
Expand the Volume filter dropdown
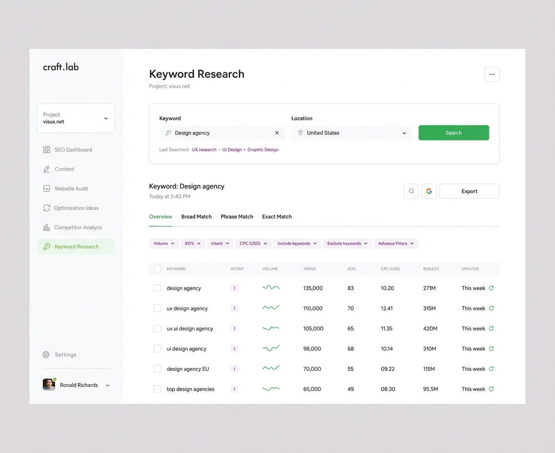tap(164, 244)
